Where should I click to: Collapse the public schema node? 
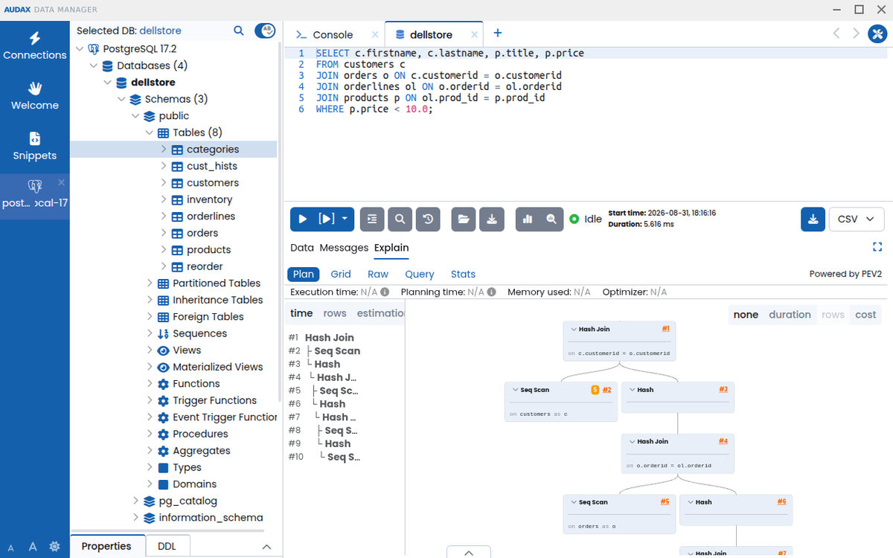click(135, 116)
